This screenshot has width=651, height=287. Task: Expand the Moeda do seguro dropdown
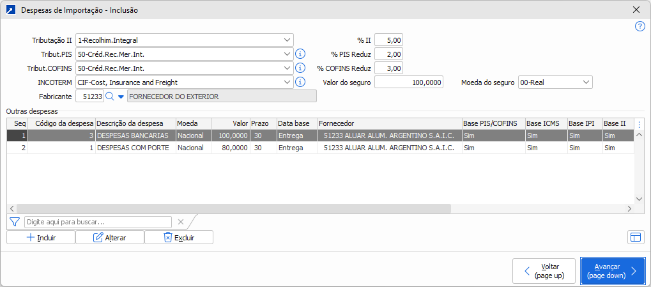[585, 82]
